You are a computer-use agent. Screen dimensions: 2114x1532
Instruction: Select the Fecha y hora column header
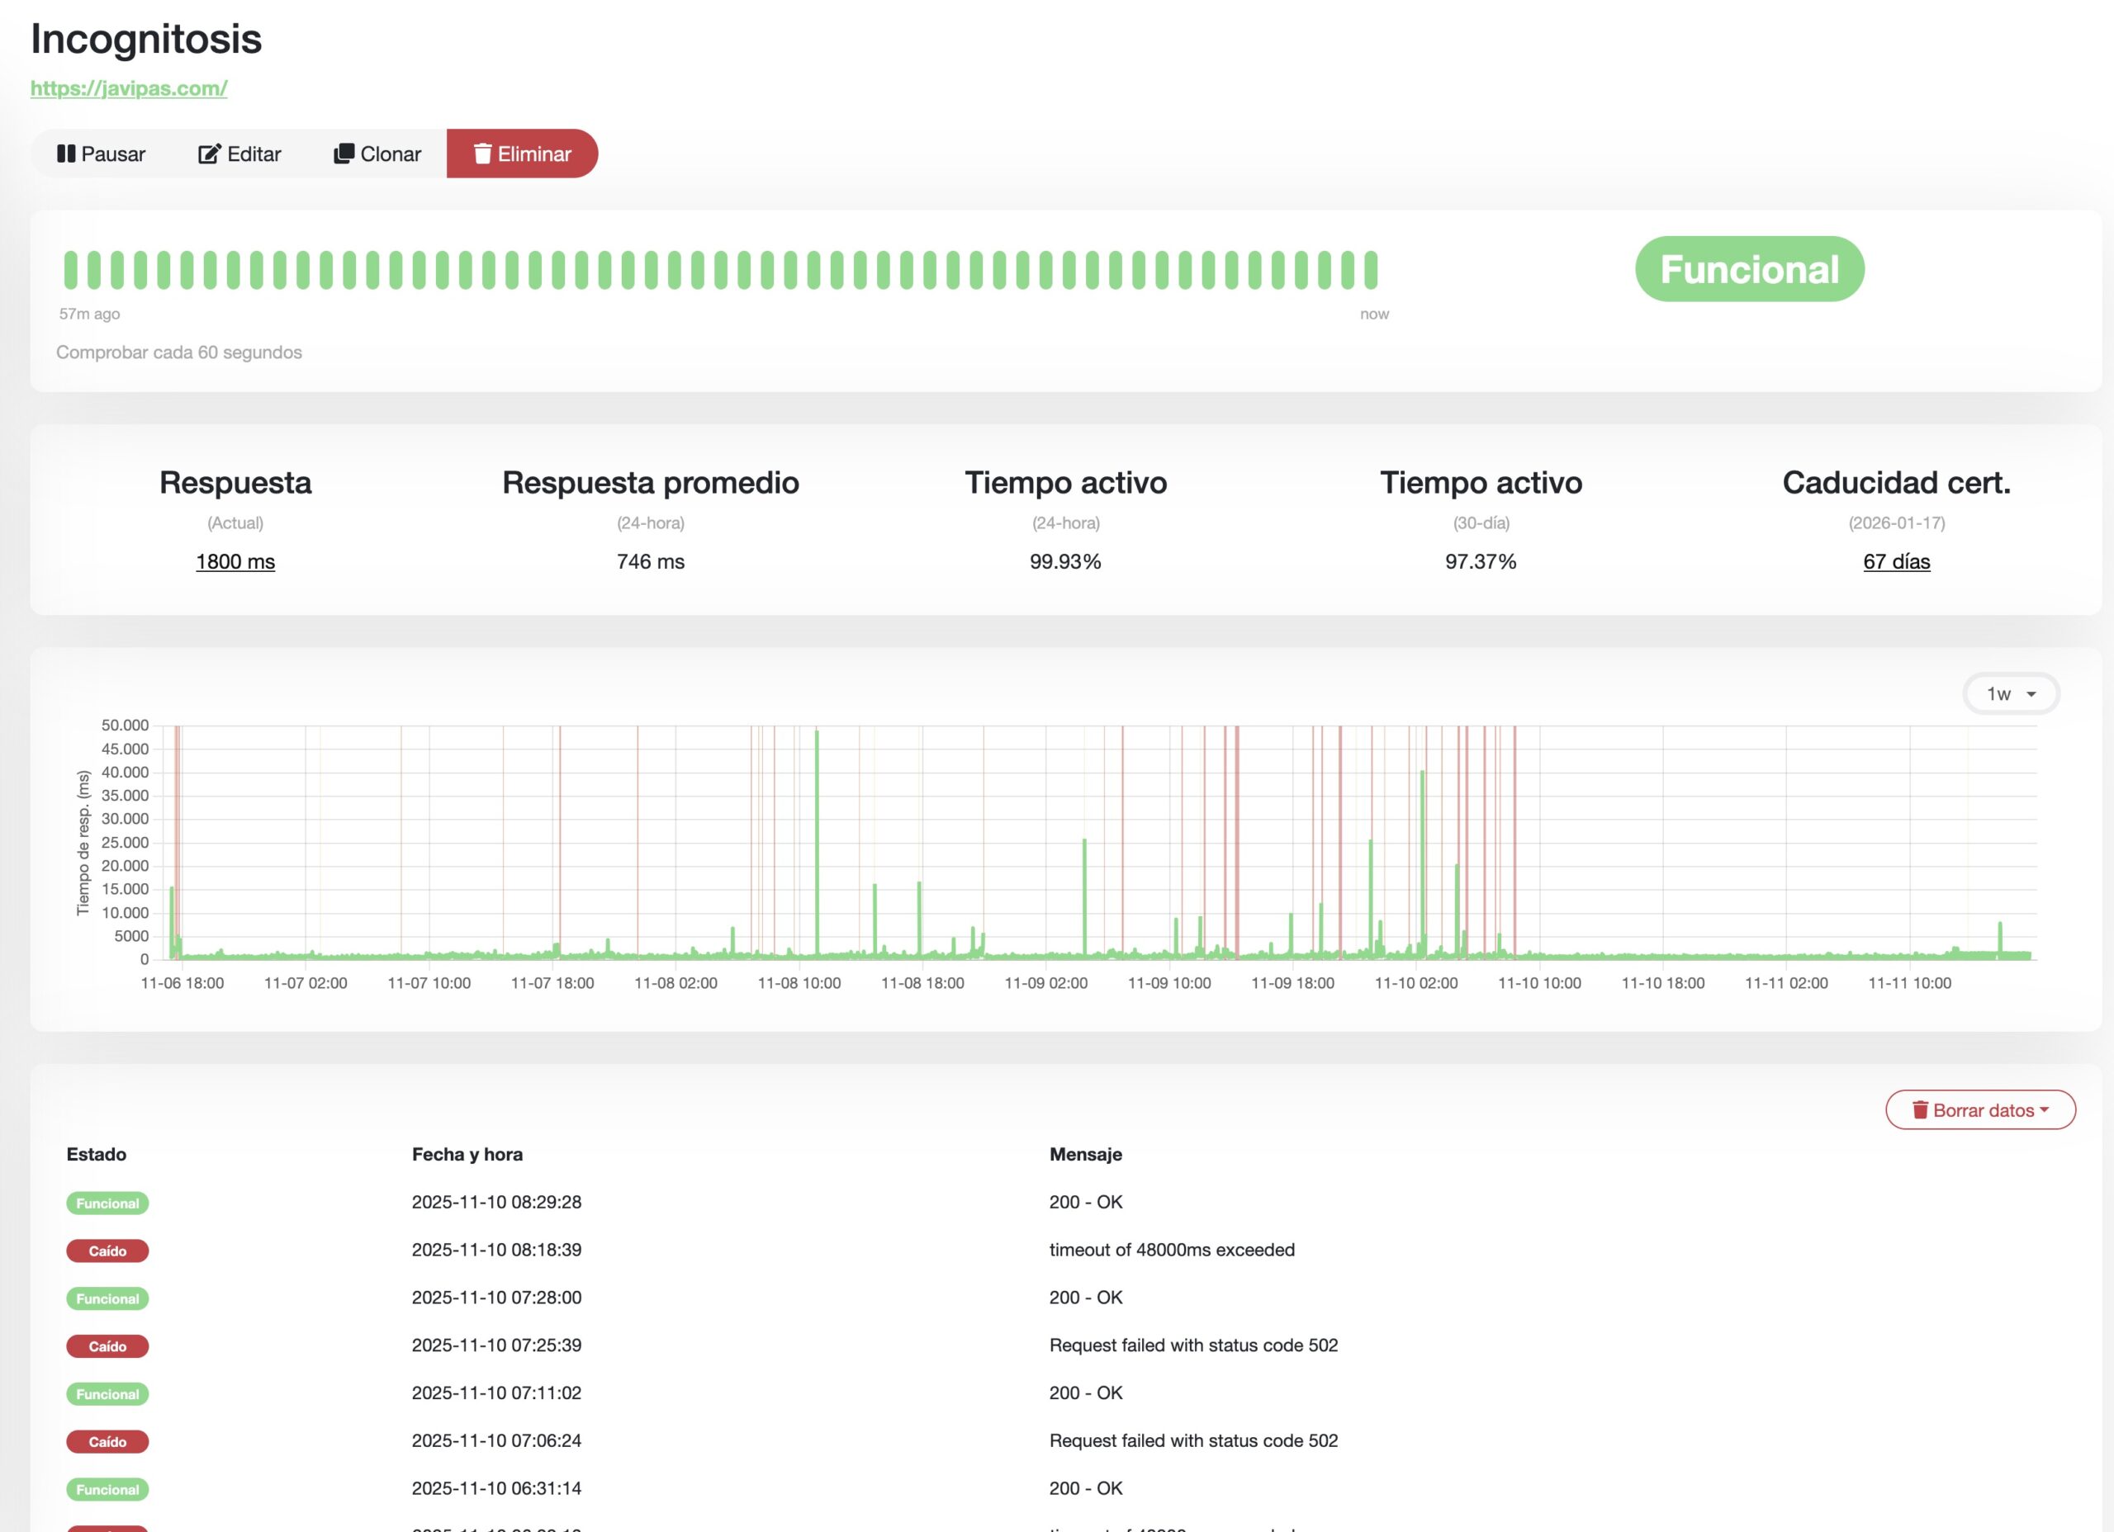click(467, 1155)
